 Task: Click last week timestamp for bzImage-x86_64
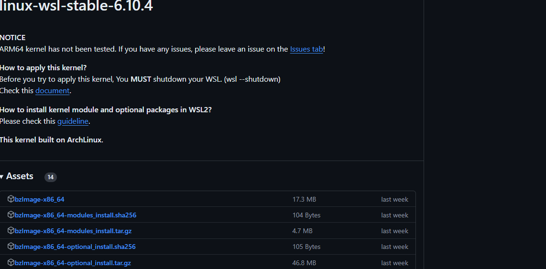pos(394,199)
